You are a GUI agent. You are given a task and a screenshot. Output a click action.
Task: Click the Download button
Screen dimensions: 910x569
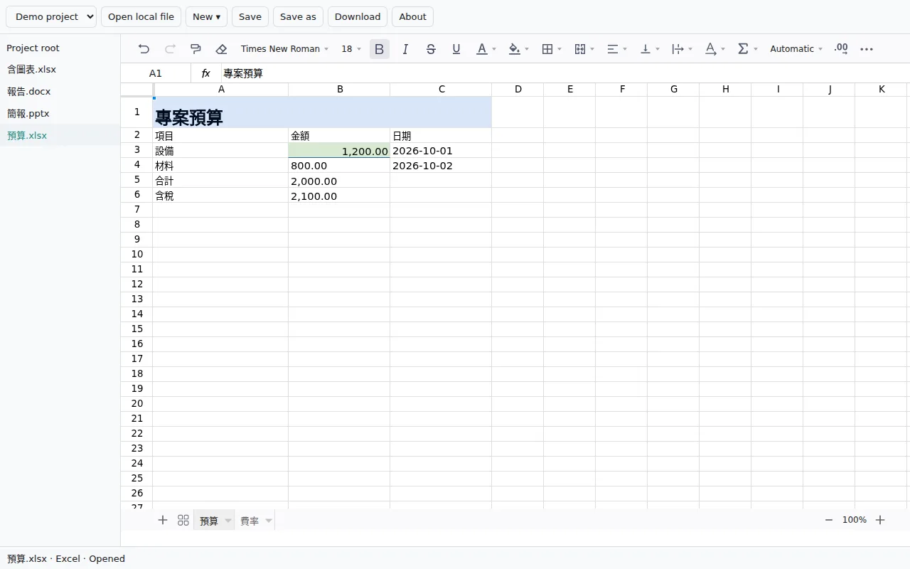[x=358, y=17]
